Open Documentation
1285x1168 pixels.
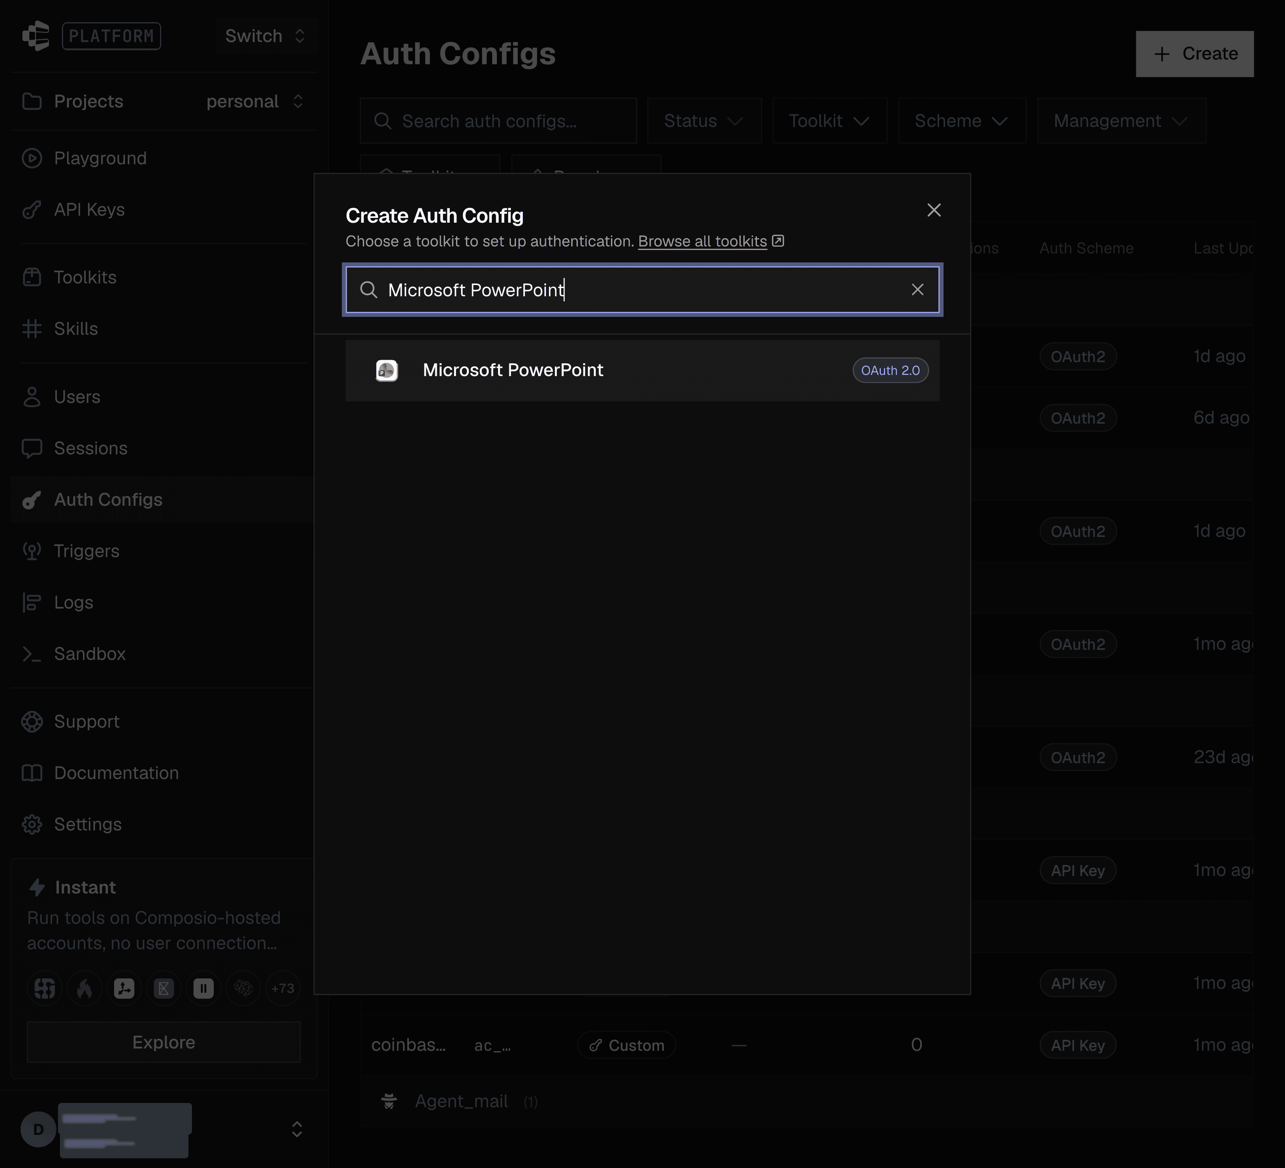tap(116, 773)
